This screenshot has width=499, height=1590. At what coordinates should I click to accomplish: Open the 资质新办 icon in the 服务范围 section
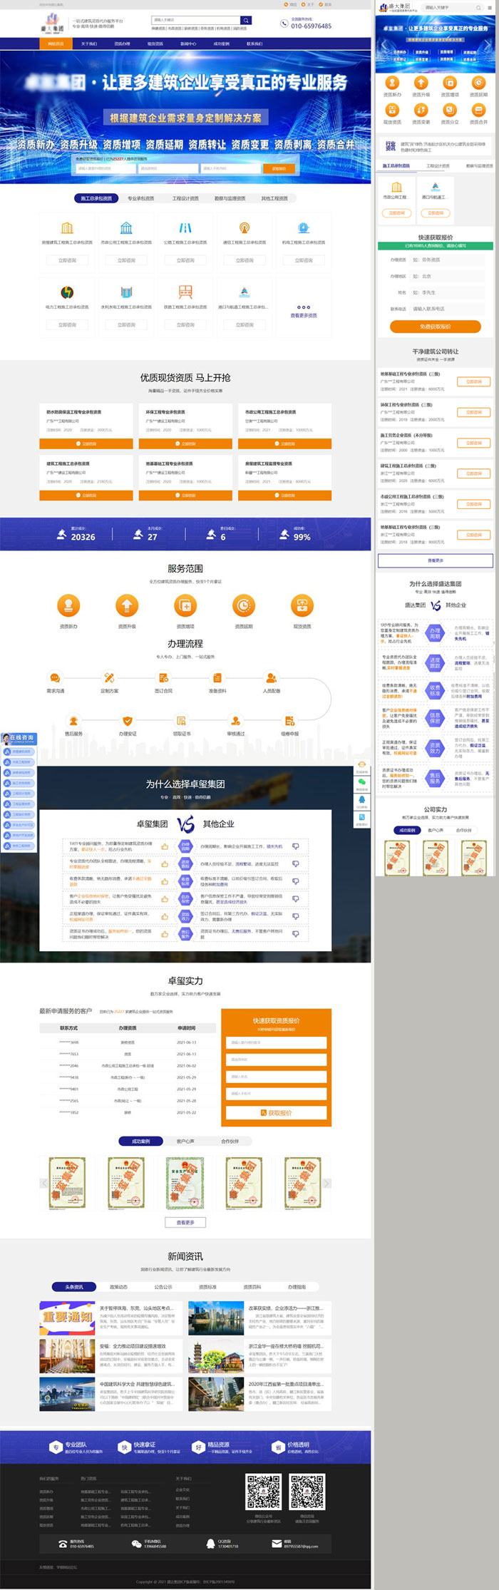point(68,606)
